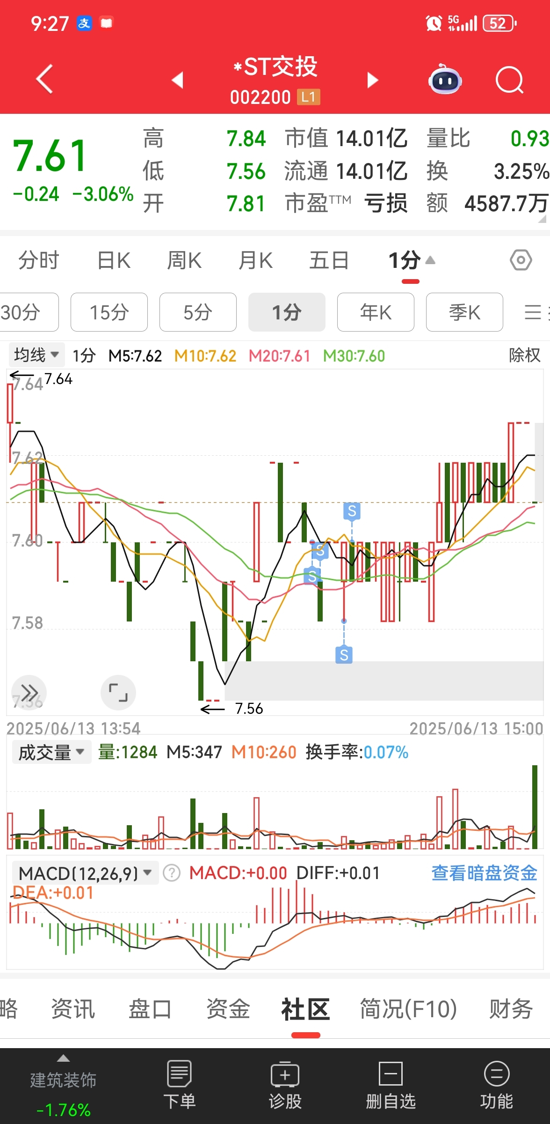Tap the alarm clock status icon
This screenshot has height=1124, width=550.
coord(434,23)
